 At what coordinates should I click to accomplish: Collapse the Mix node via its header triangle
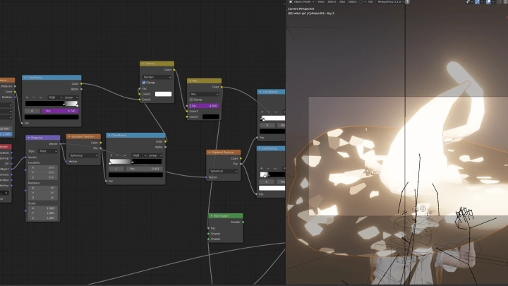(x=190, y=81)
